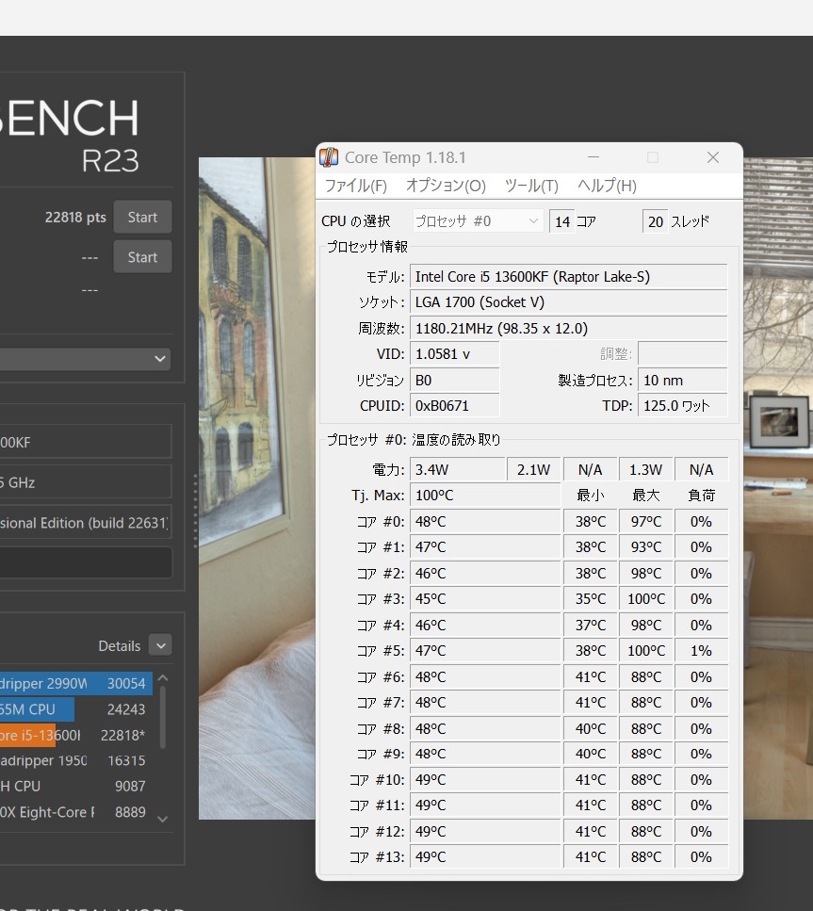Expand the プロセッサ #0 CPU selection dropdown
The height and width of the screenshot is (911, 813).
tap(478, 221)
